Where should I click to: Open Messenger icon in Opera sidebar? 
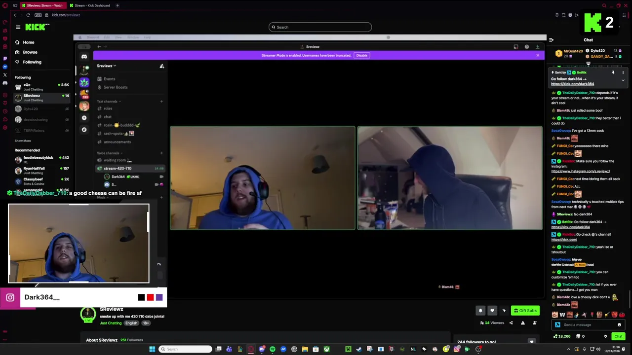[x=5, y=67]
